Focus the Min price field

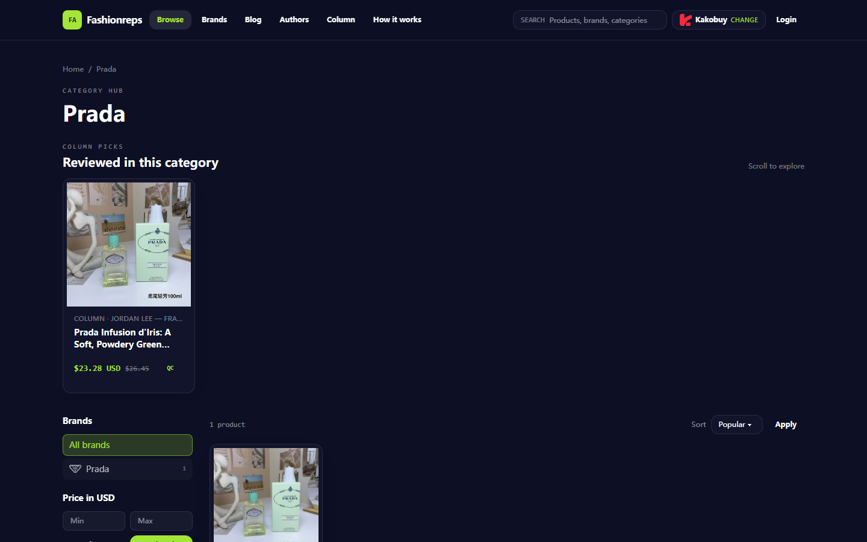(94, 521)
